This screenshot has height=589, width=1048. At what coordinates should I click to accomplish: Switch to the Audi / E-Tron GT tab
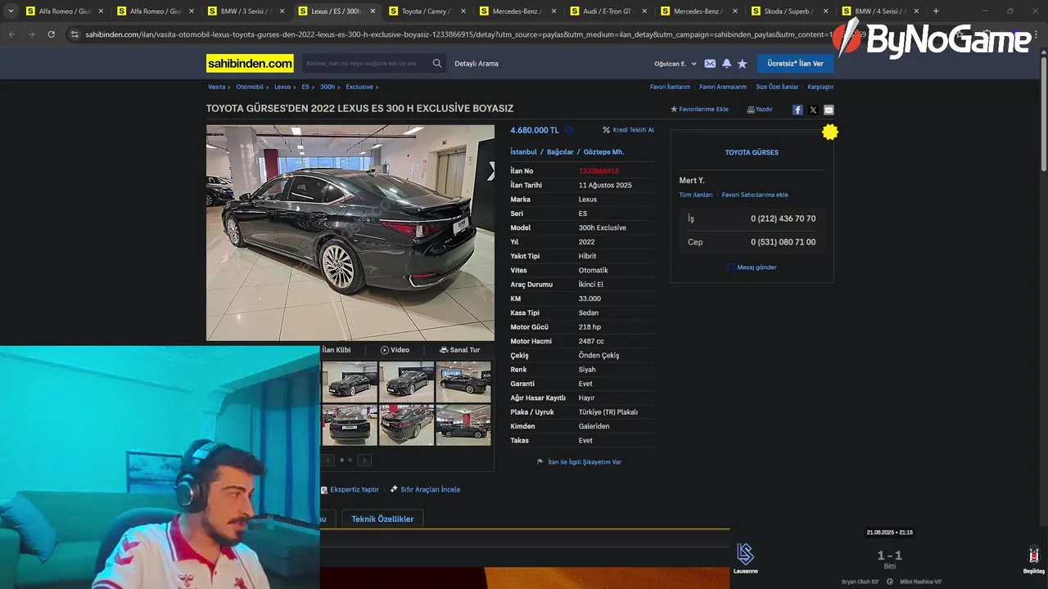point(608,11)
